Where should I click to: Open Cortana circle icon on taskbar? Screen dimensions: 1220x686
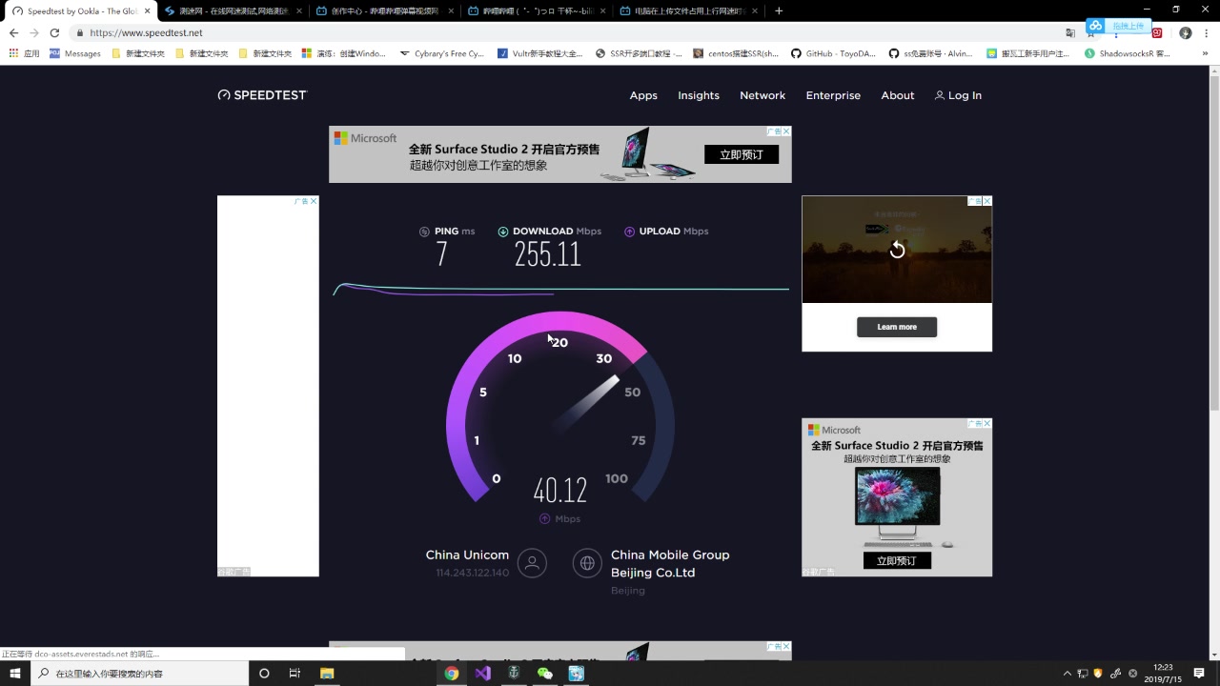tap(264, 673)
